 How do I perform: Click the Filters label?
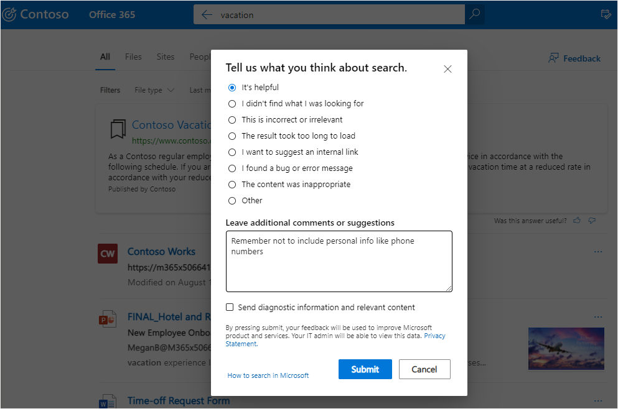click(x=110, y=90)
